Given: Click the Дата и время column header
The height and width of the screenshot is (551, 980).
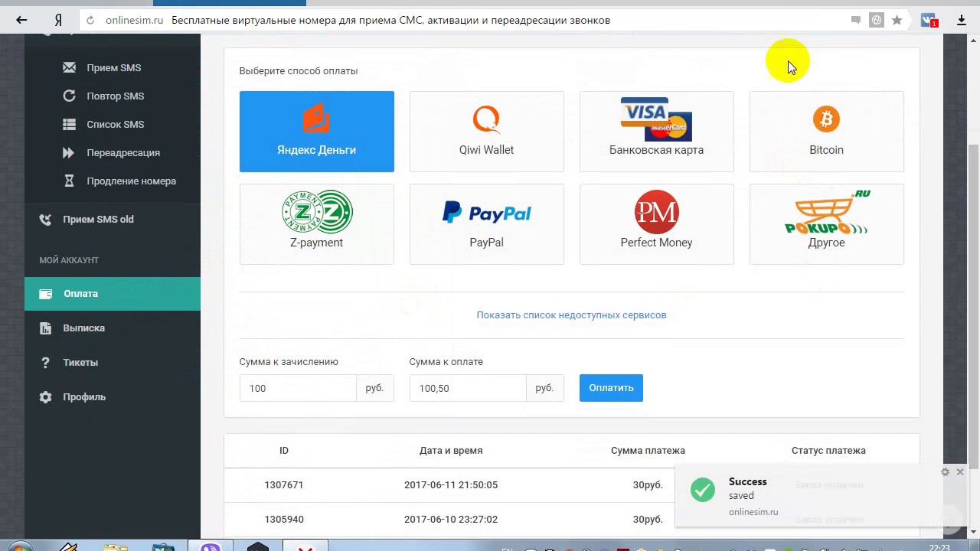Looking at the screenshot, I should tap(451, 450).
